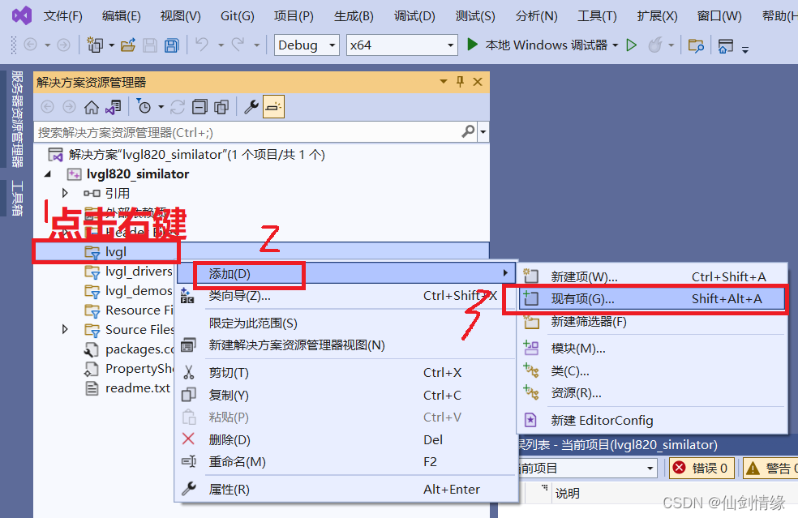Open the 文件(F) menu
The height and width of the screenshot is (518, 798).
pos(63,15)
